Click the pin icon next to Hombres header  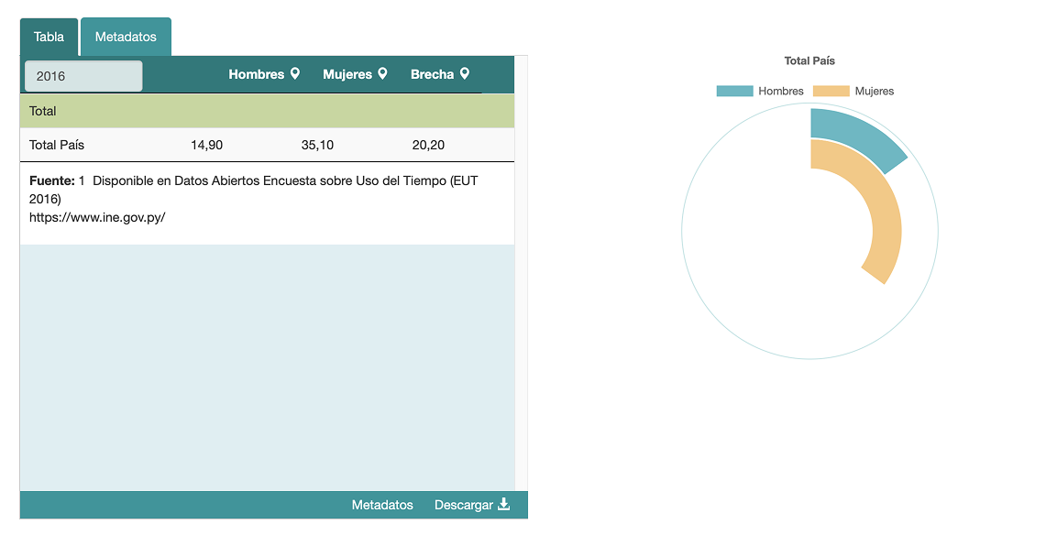(295, 73)
